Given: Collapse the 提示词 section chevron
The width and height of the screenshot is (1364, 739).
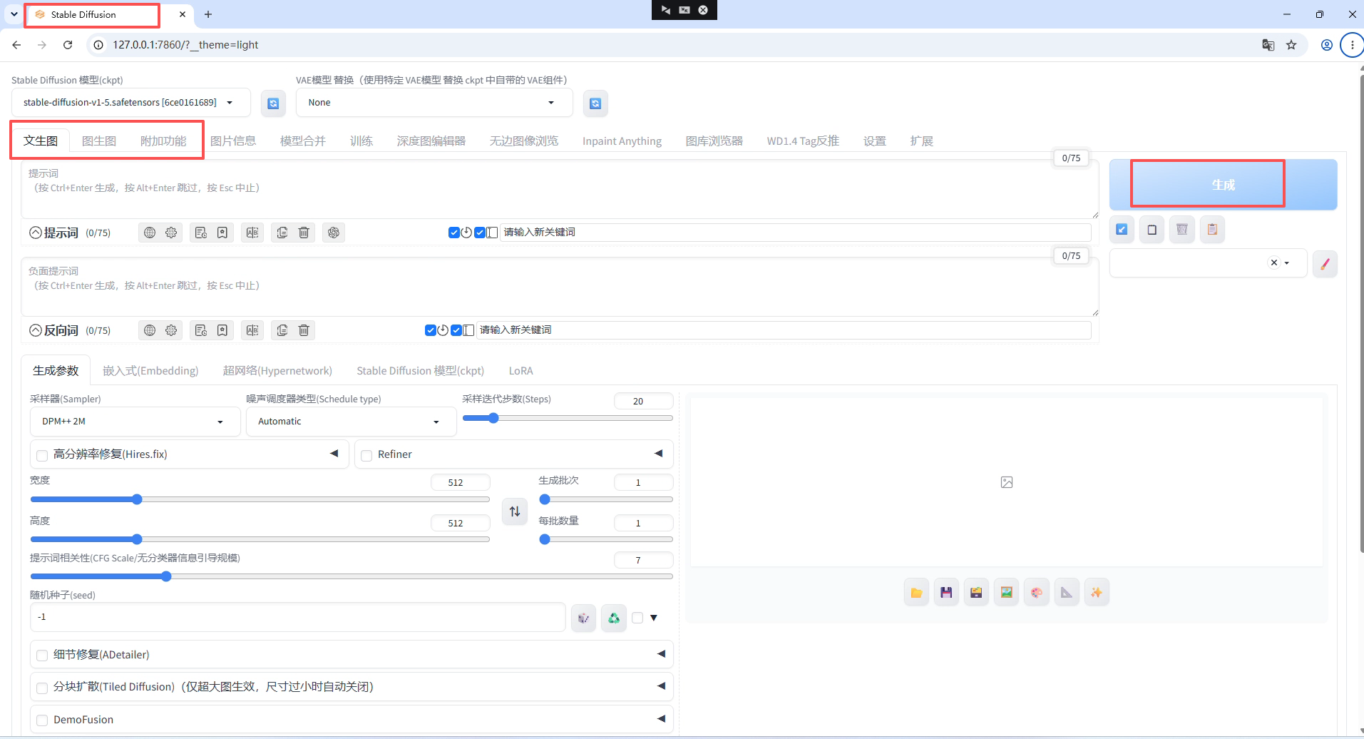Looking at the screenshot, I should coord(36,233).
